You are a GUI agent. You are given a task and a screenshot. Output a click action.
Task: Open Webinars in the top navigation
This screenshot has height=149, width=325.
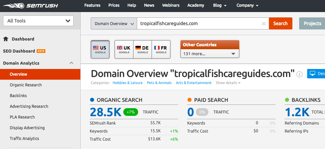(171, 5)
